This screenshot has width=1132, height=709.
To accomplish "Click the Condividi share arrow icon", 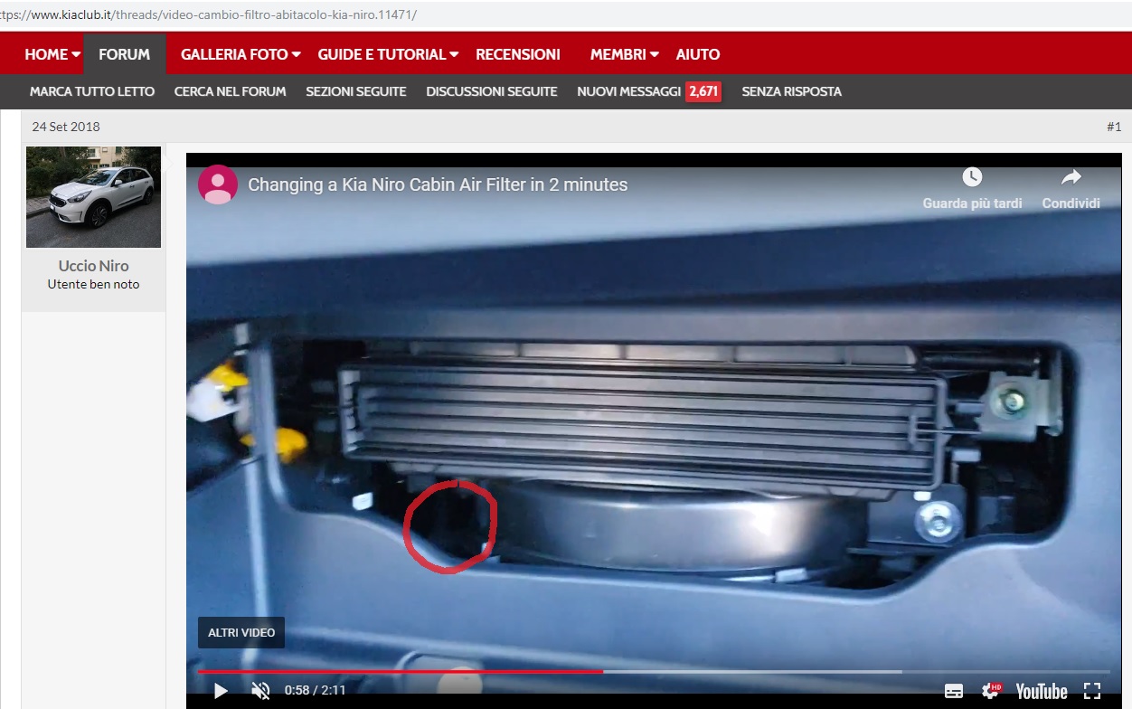I will [1071, 177].
